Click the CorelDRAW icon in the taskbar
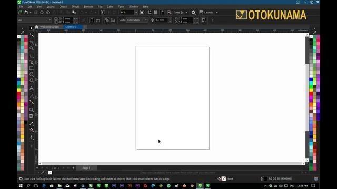The image size is (337, 189). tap(200, 186)
